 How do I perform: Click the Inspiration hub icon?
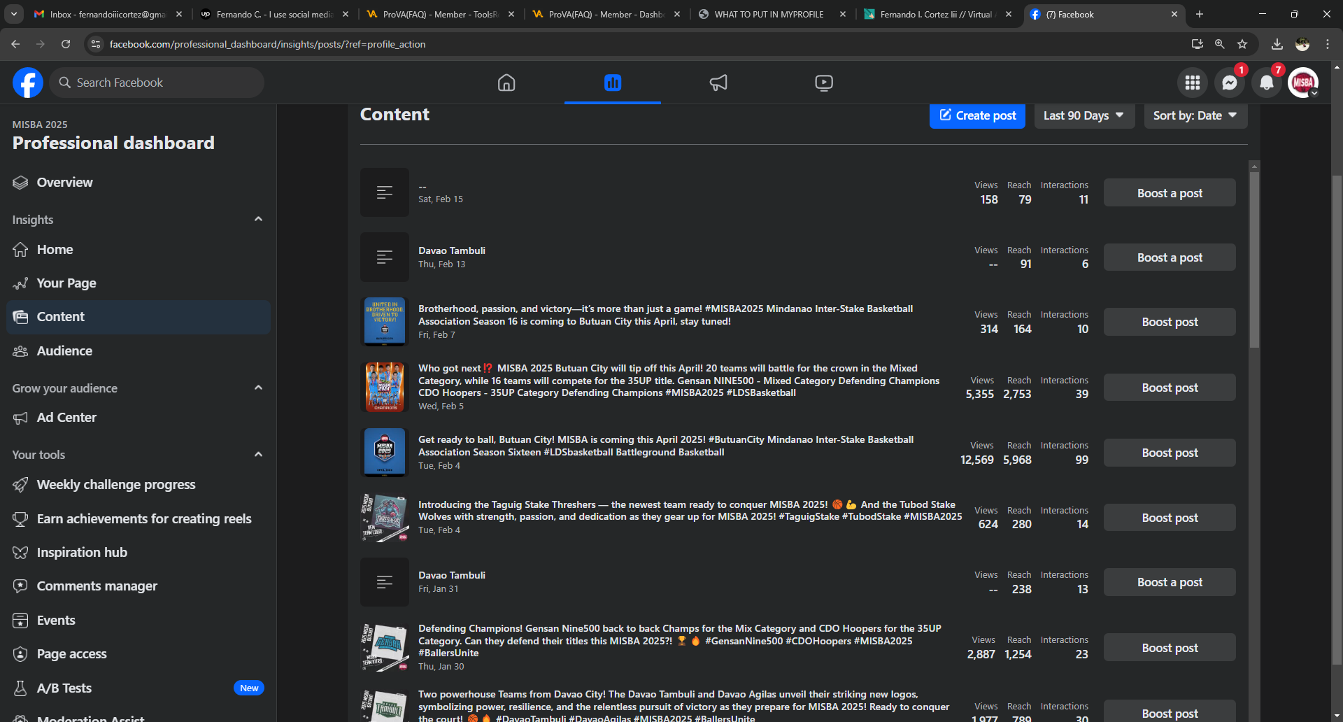(20, 553)
